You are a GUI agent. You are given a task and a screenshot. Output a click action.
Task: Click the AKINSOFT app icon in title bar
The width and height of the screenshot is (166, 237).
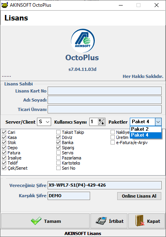click(x=5, y=5)
